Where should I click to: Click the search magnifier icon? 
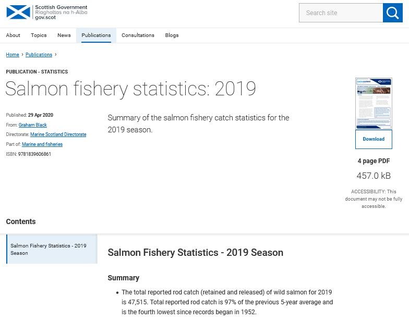click(x=393, y=13)
